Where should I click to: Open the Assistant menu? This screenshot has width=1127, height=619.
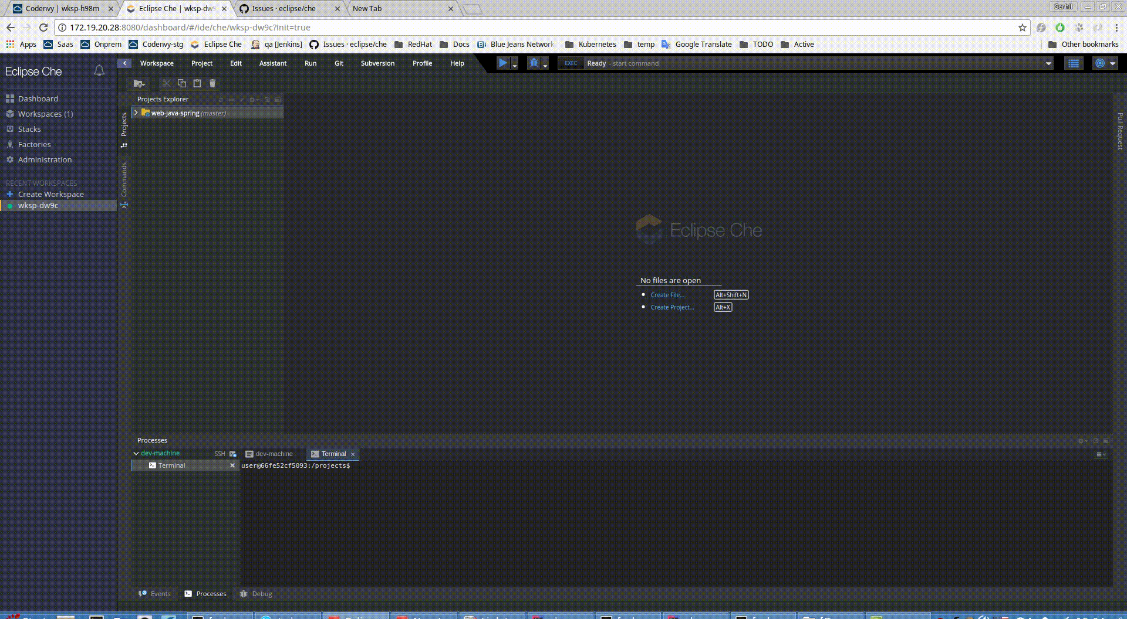[273, 63]
